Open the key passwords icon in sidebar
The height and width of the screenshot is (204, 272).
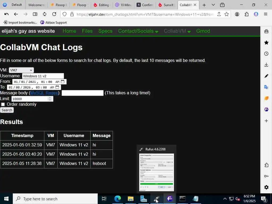(266, 176)
